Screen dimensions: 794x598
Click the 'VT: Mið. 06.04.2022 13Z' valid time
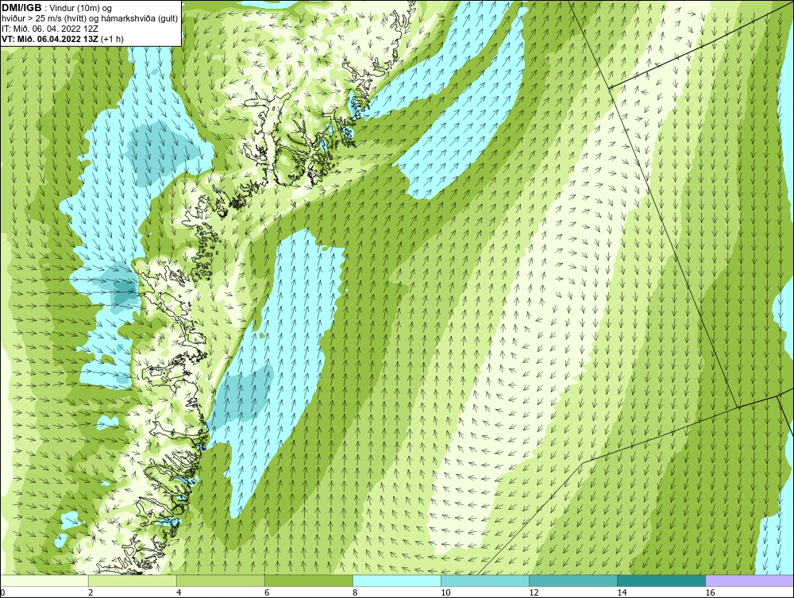point(50,38)
